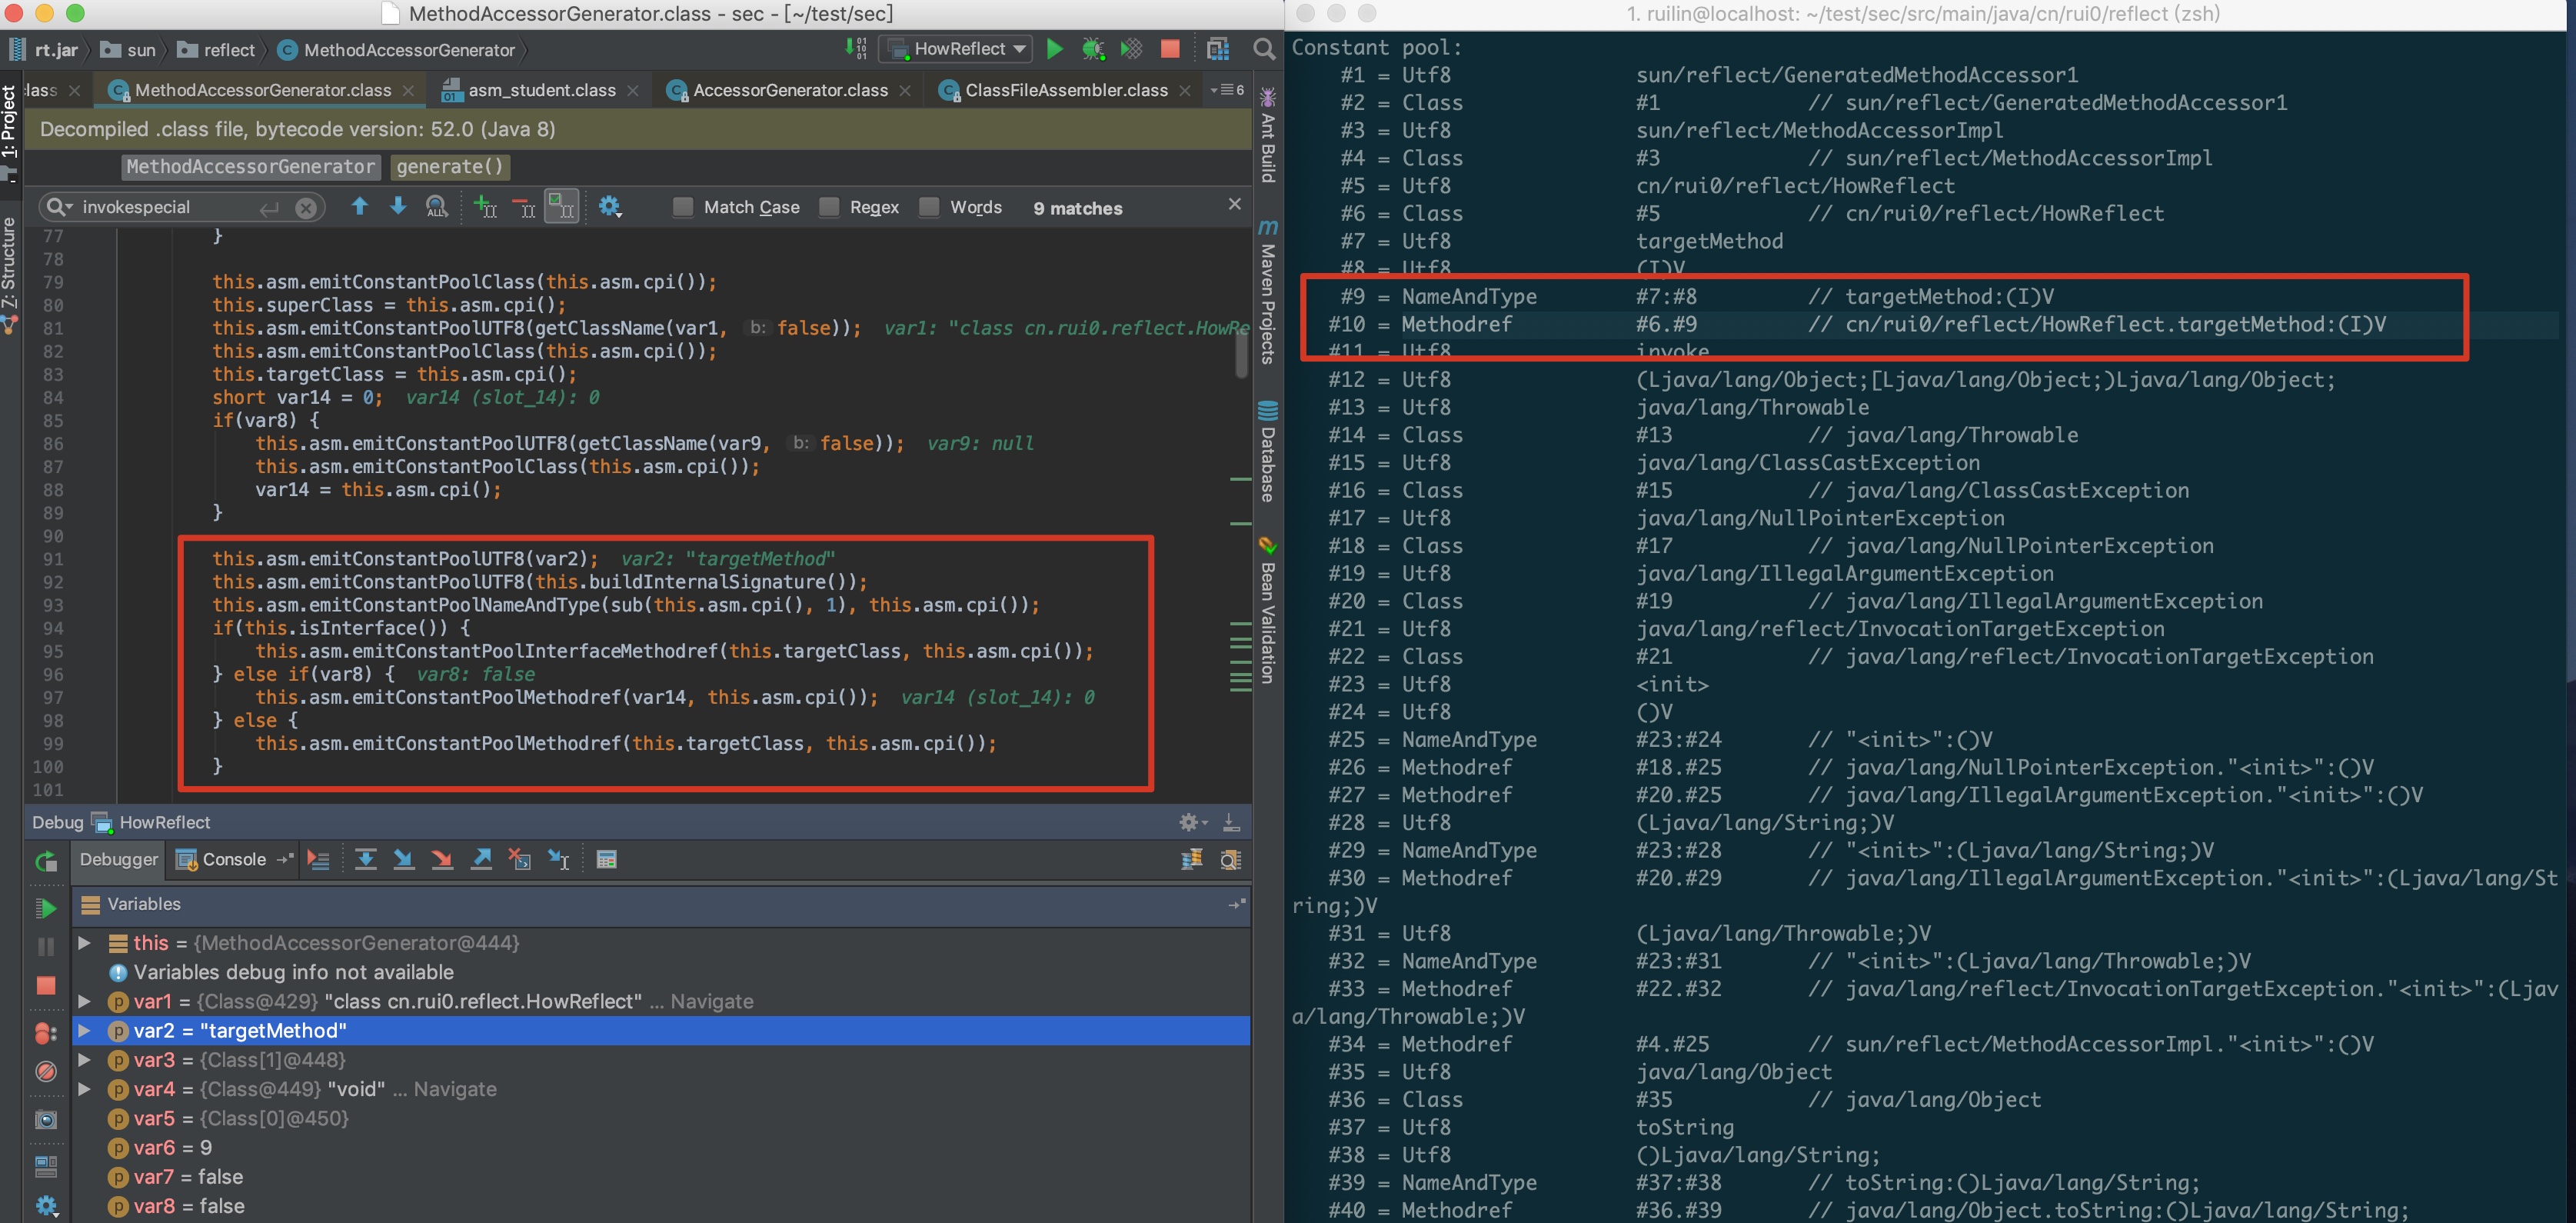
Task: Enable the Match Case checkbox
Action: 683,207
